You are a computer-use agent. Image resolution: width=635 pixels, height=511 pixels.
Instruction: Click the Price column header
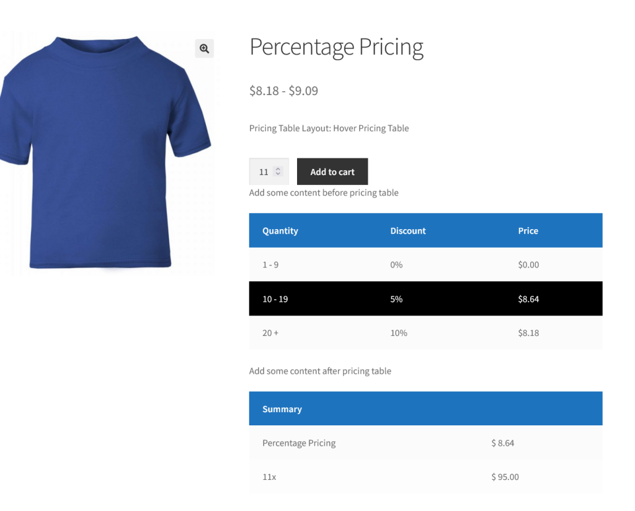(x=528, y=231)
